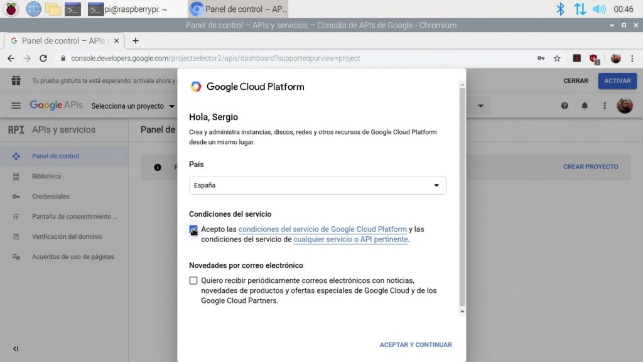Click the Google Cloud Platform logo

(247, 87)
